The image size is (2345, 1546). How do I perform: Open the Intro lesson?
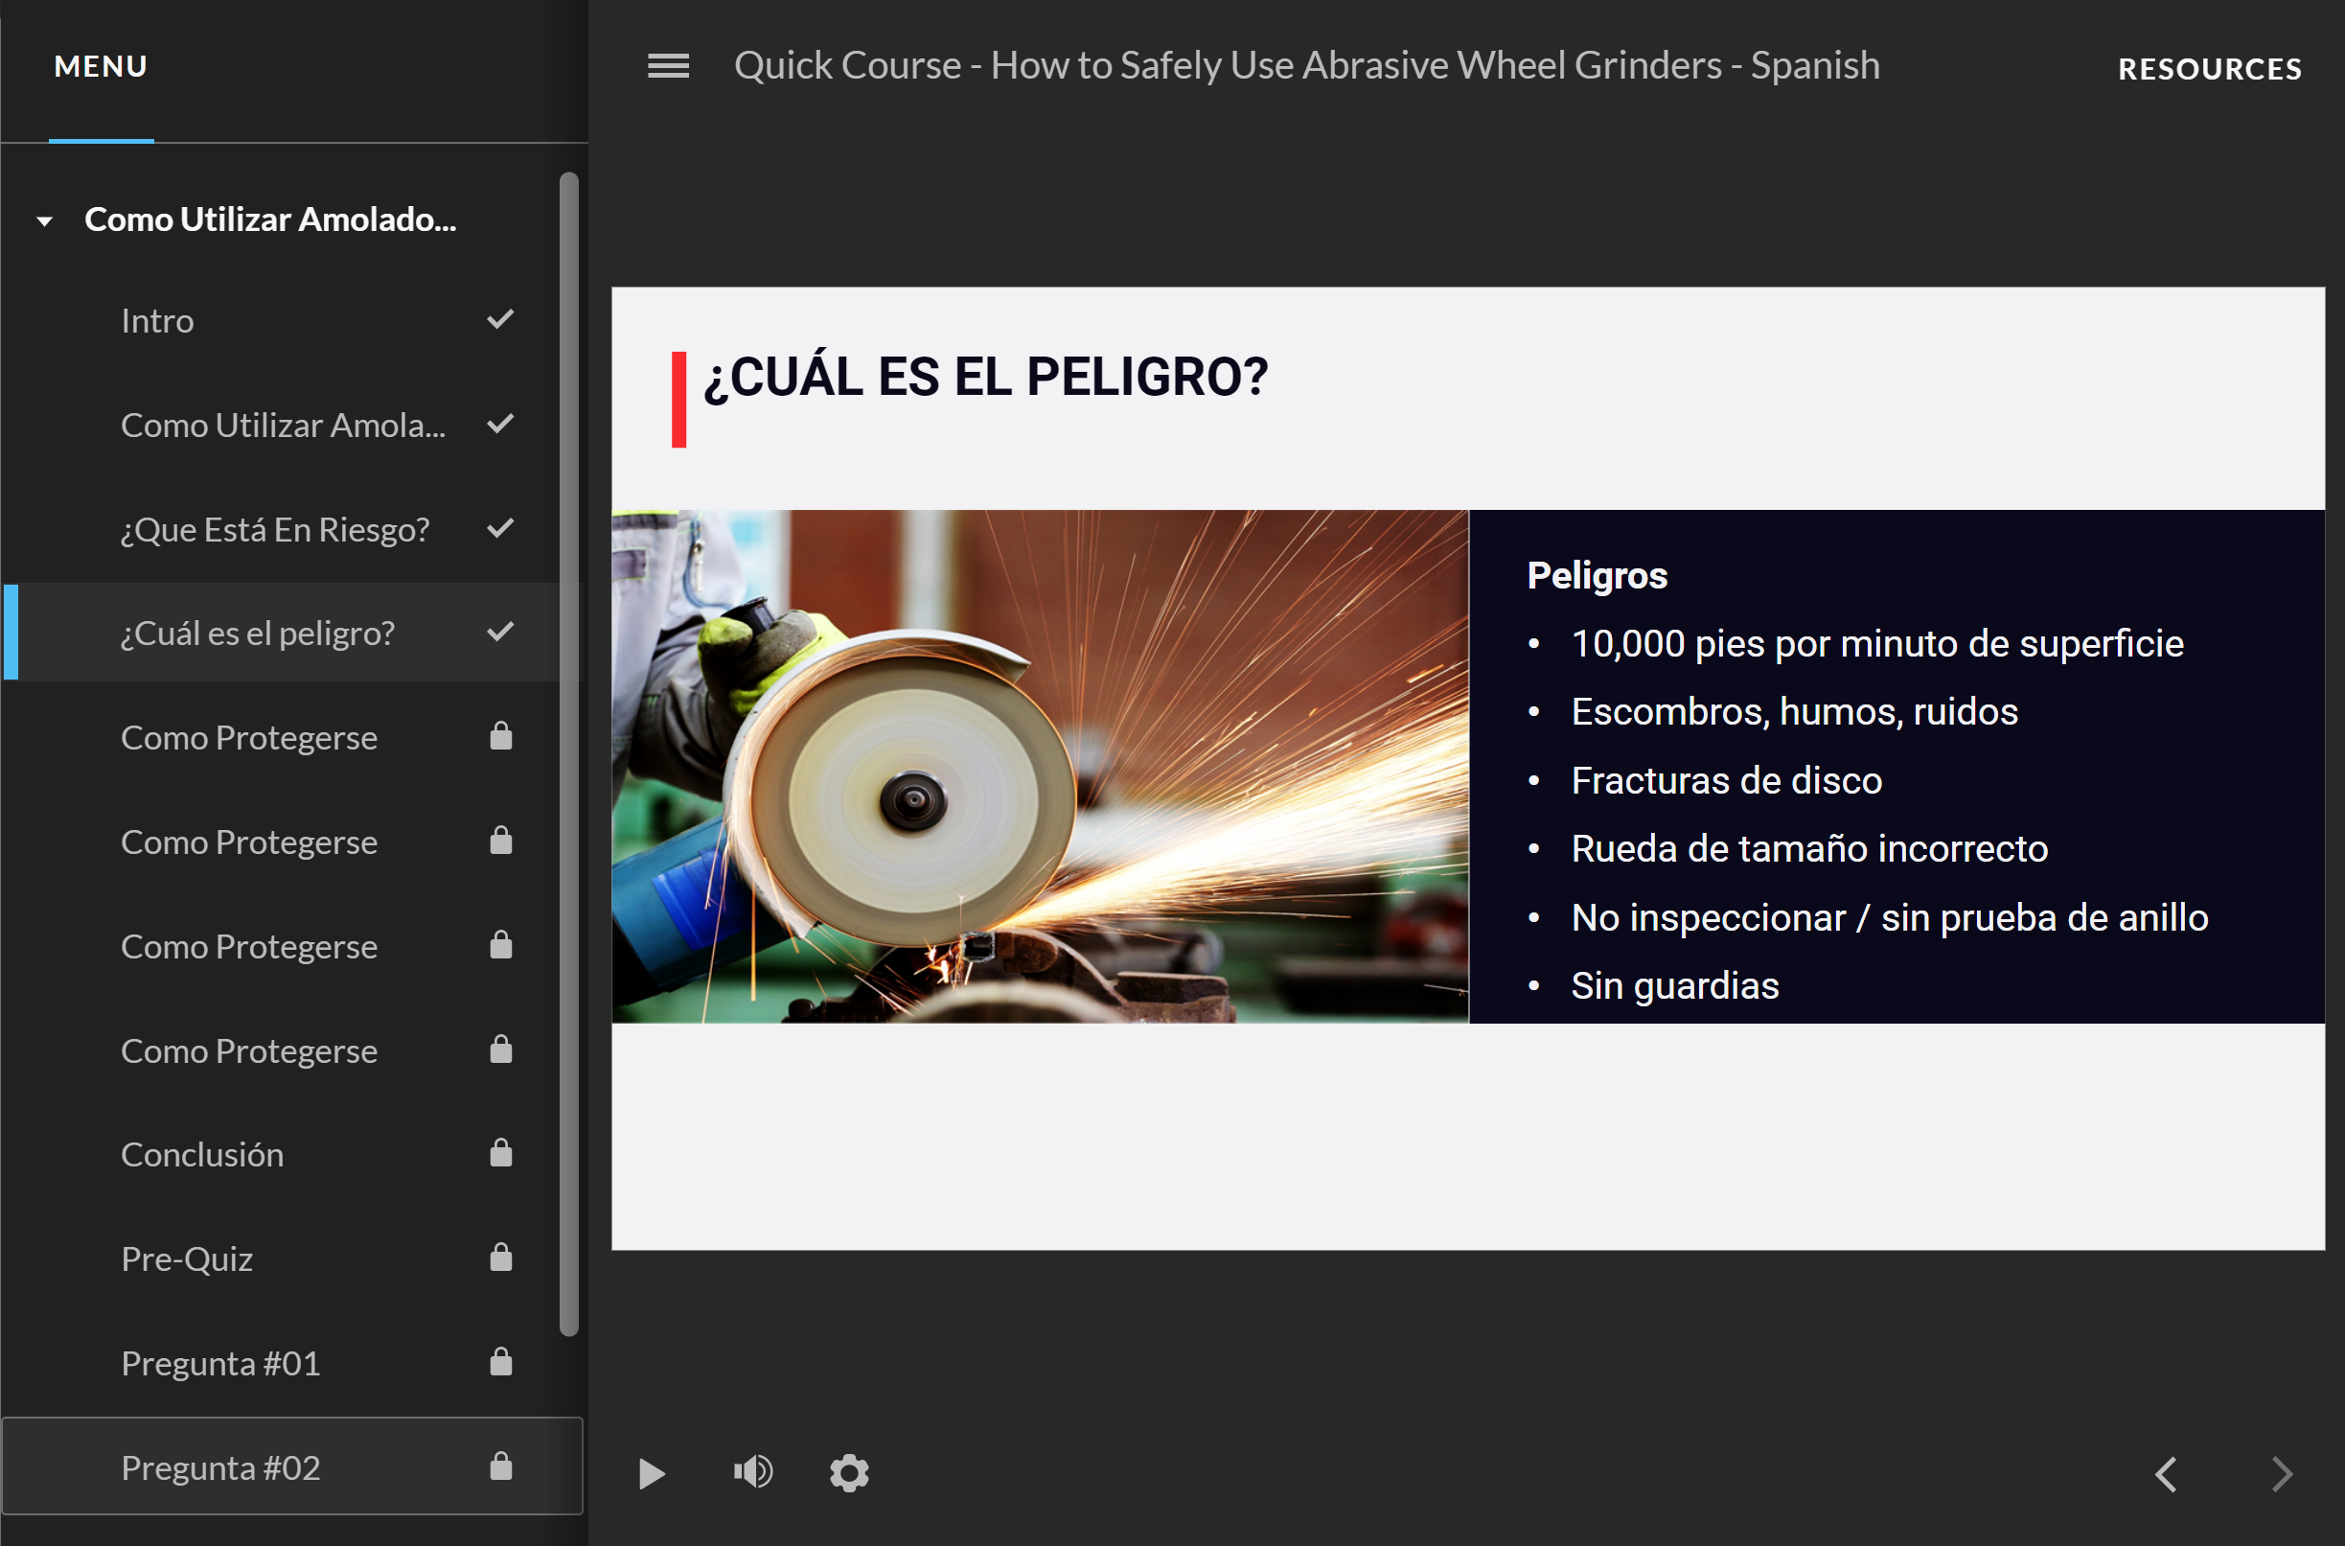coord(292,320)
